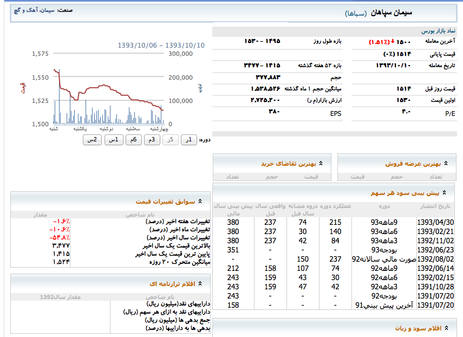The width and height of the screenshot is (463, 337).
Task: Select the 1-day period button
Action: (x=188, y=140)
